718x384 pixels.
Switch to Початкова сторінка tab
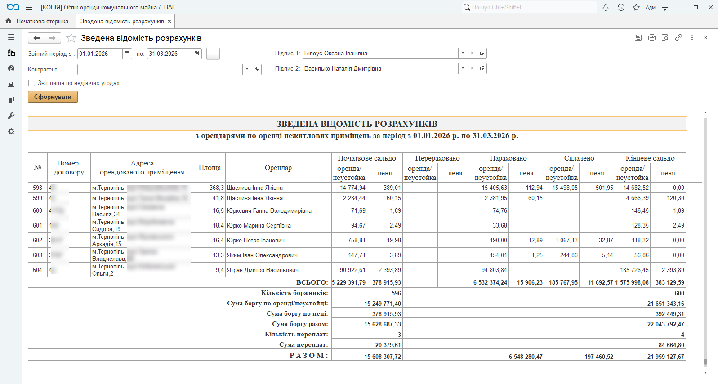pos(38,21)
